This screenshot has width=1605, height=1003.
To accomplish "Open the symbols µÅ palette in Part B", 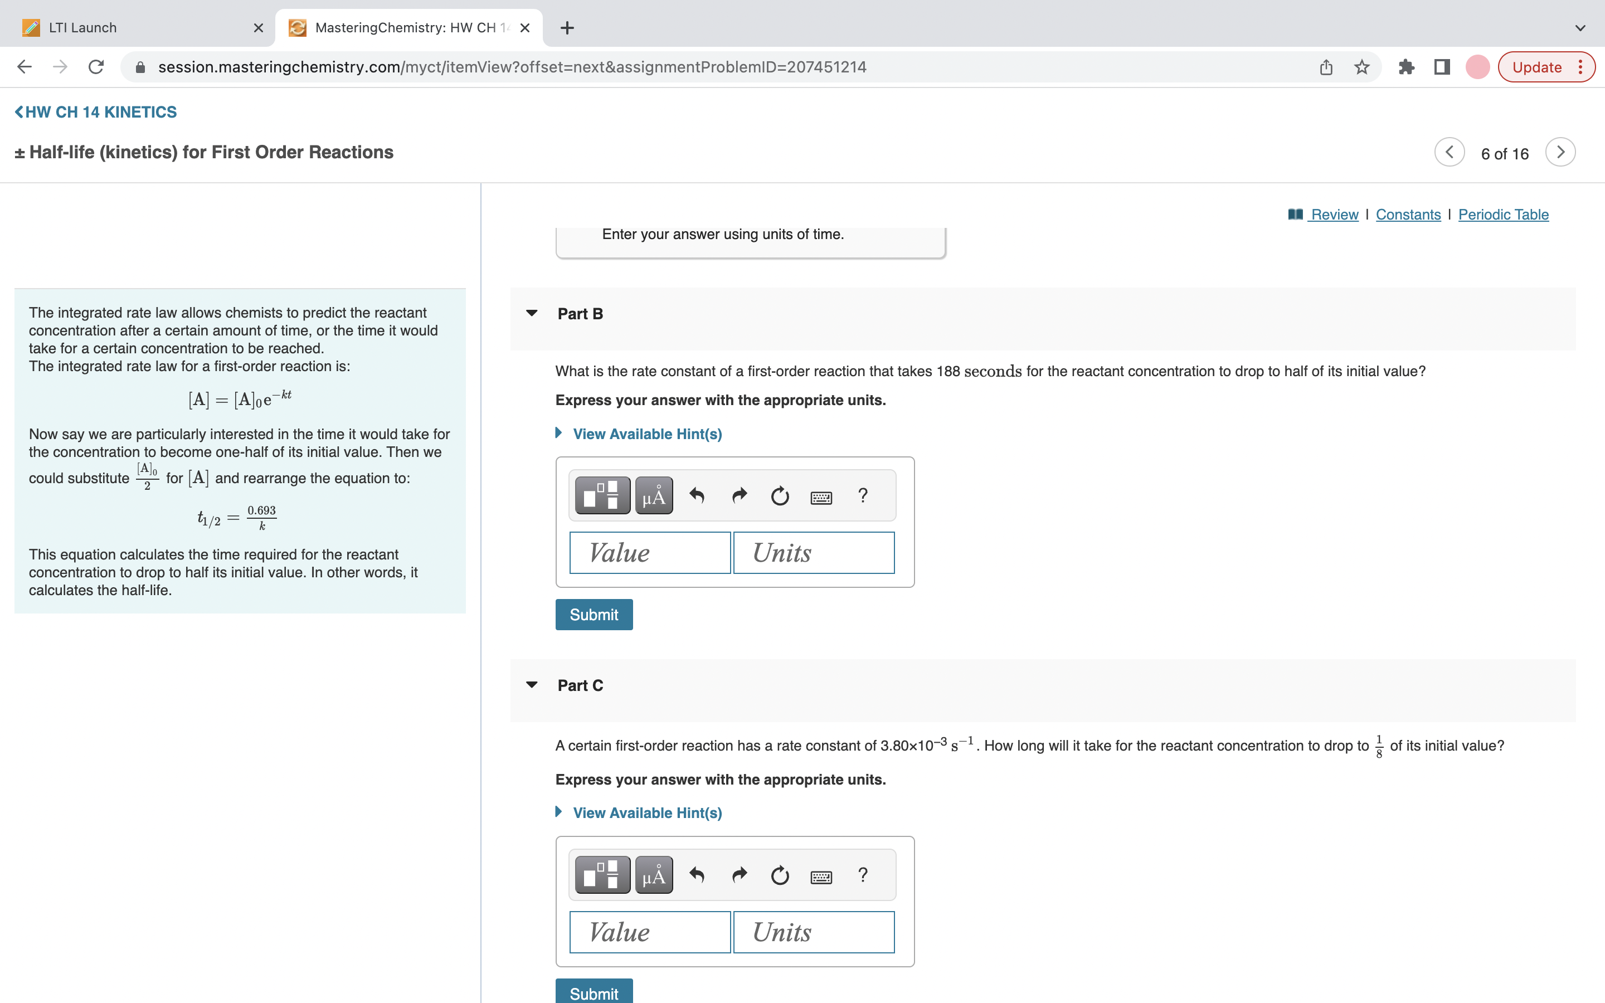I will [x=653, y=495].
